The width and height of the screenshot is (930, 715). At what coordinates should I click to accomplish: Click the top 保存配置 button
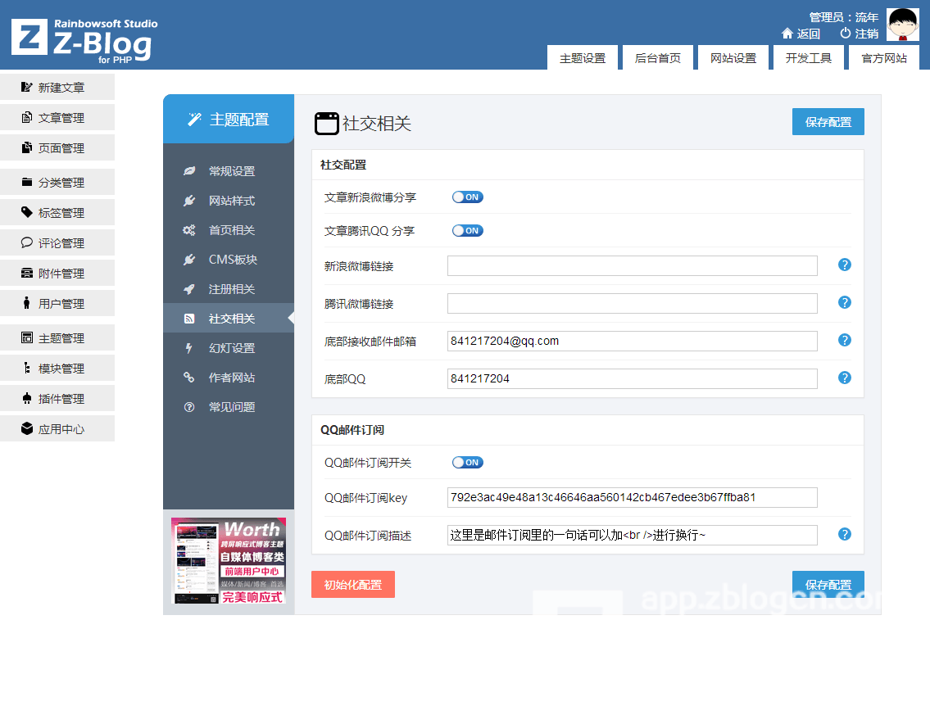click(828, 122)
